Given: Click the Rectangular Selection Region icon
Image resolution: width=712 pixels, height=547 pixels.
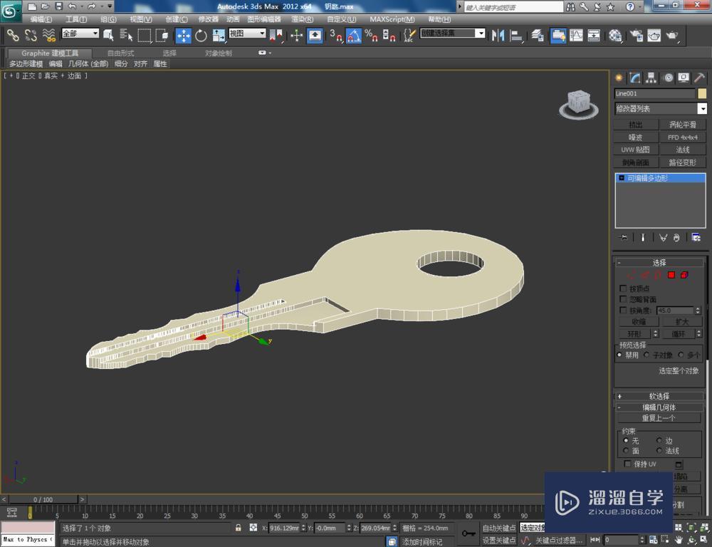Looking at the screenshot, I should point(145,35).
